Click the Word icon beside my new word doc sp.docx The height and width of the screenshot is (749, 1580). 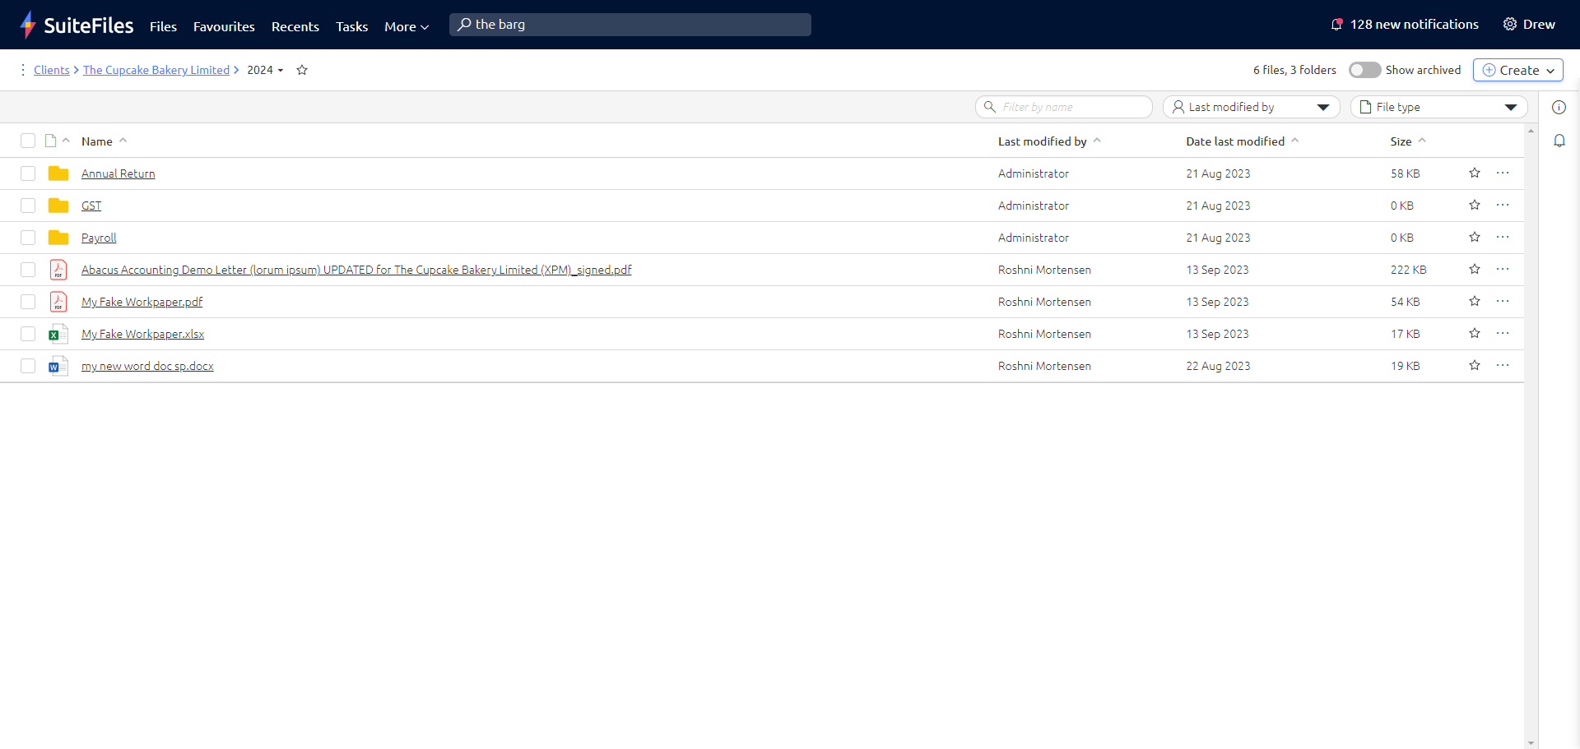tap(58, 365)
